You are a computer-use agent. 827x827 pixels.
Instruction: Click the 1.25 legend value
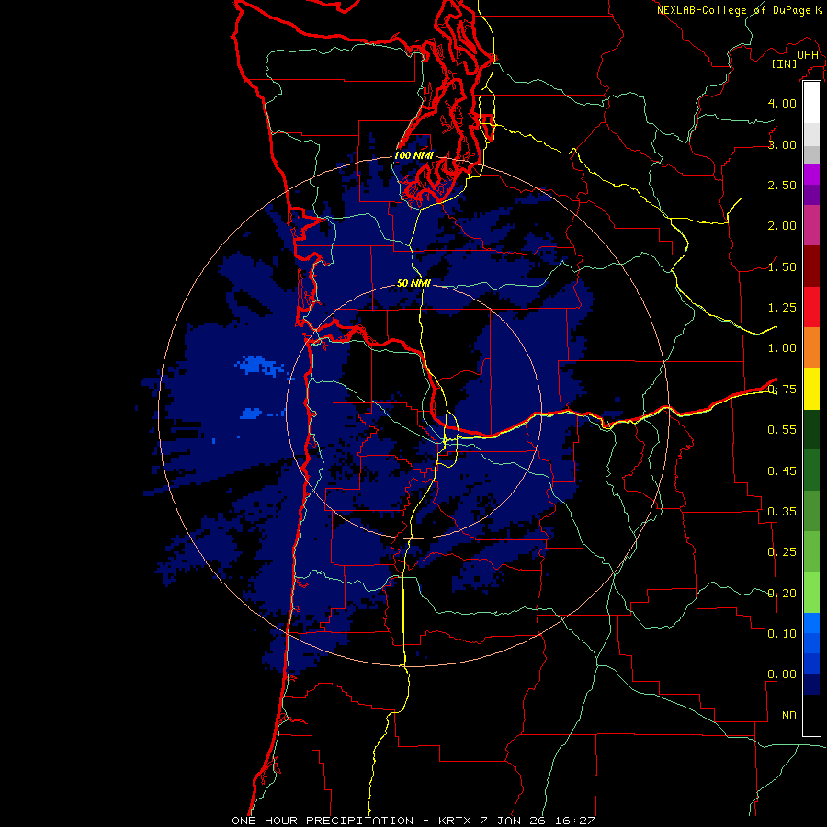coord(782,308)
